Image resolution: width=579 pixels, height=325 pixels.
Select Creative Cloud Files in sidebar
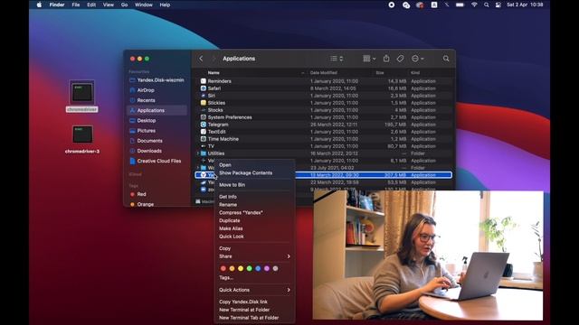point(157,161)
